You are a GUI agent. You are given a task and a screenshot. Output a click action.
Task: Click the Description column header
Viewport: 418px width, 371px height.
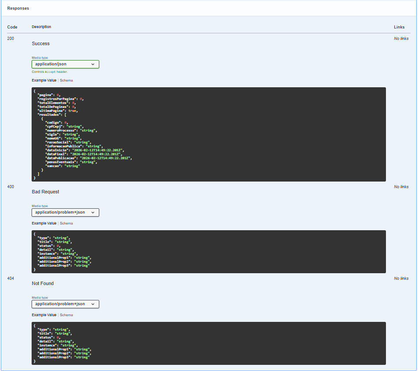click(x=42, y=27)
